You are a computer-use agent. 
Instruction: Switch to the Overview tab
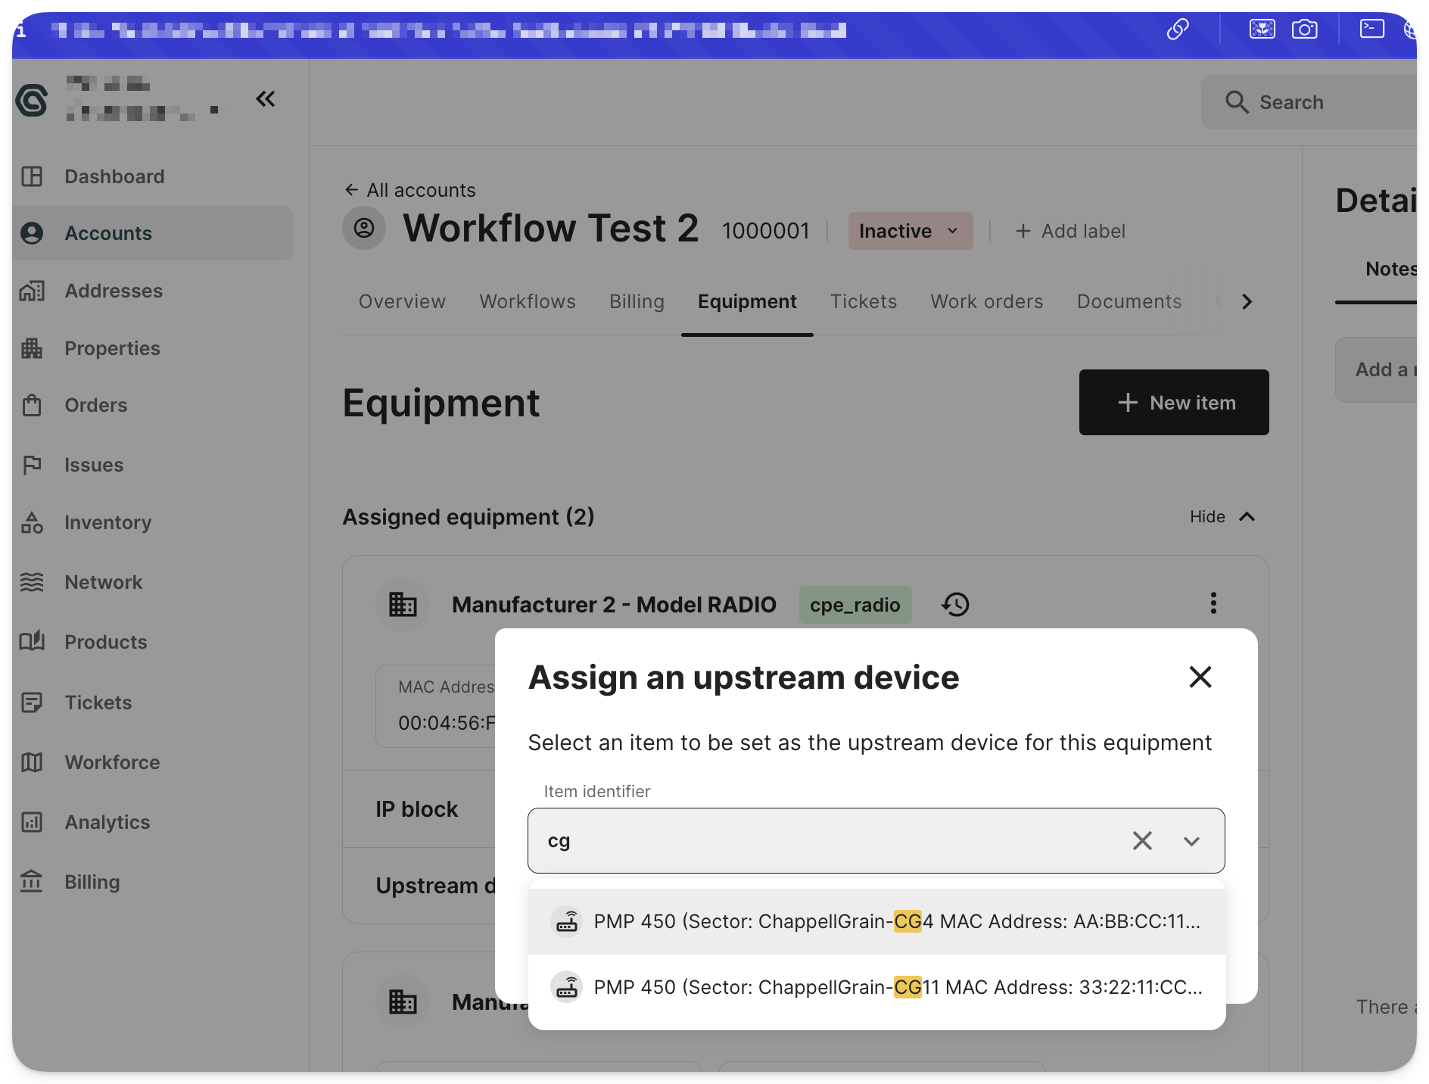[402, 301]
